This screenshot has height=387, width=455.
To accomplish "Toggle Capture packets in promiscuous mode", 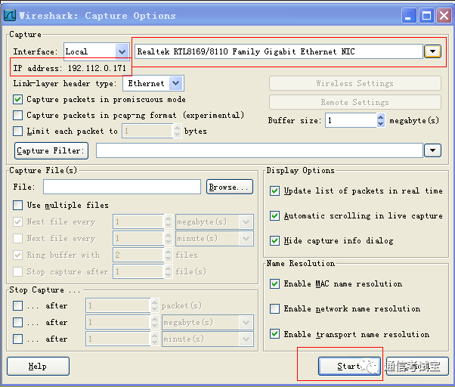I will click(x=17, y=100).
